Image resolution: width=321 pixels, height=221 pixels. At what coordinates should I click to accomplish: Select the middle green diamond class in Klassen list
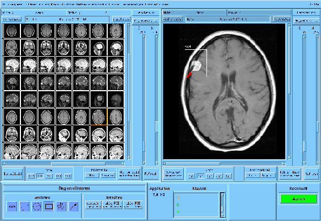click(x=178, y=205)
